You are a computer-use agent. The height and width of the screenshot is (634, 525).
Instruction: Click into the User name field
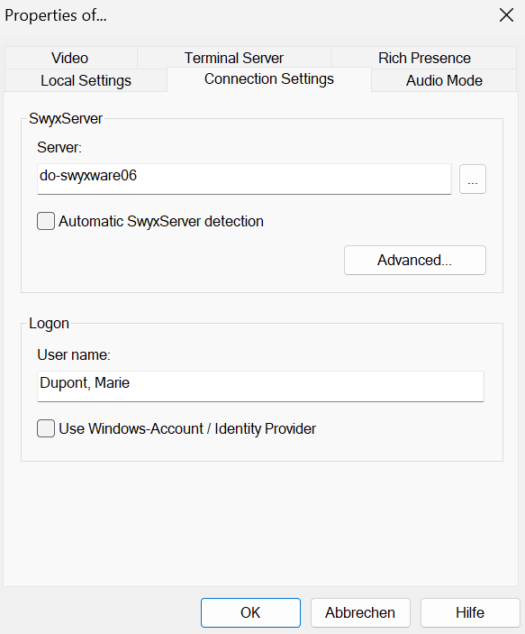(260, 386)
